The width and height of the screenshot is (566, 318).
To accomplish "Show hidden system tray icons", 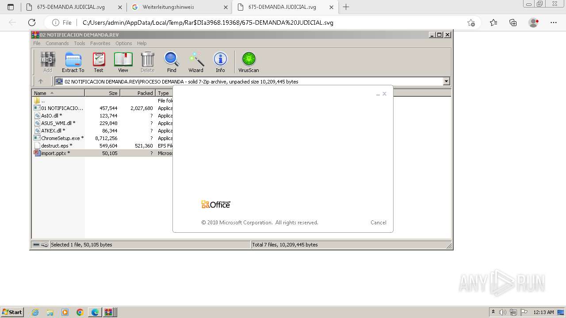I will click(493, 312).
